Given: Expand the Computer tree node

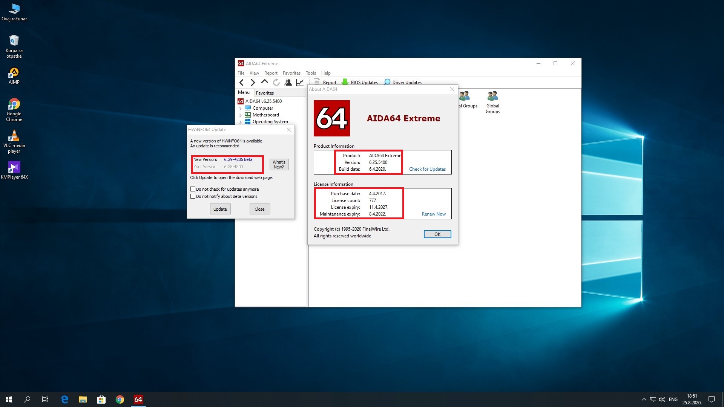Looking at the screenshot, I should [x=241, y=109].
